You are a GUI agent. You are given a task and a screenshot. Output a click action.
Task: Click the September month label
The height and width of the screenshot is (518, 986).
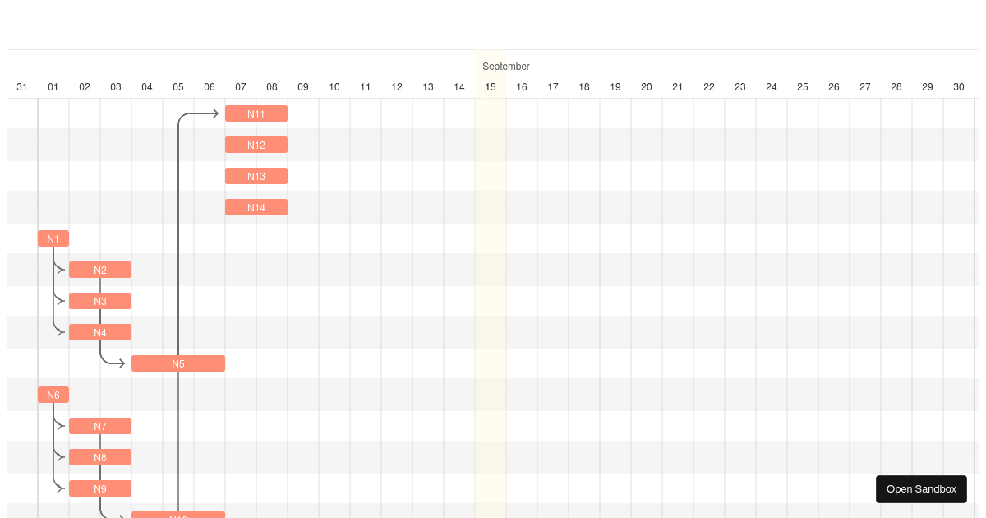pyautogui.click(x=505, y=67)
